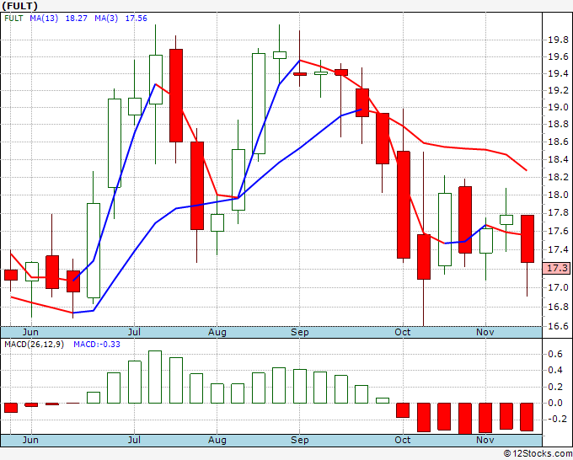Image resolution: width=573 pixels, height=460 pixels.
Task: Click the 17.56 moving average value
Action: [137, 19]
